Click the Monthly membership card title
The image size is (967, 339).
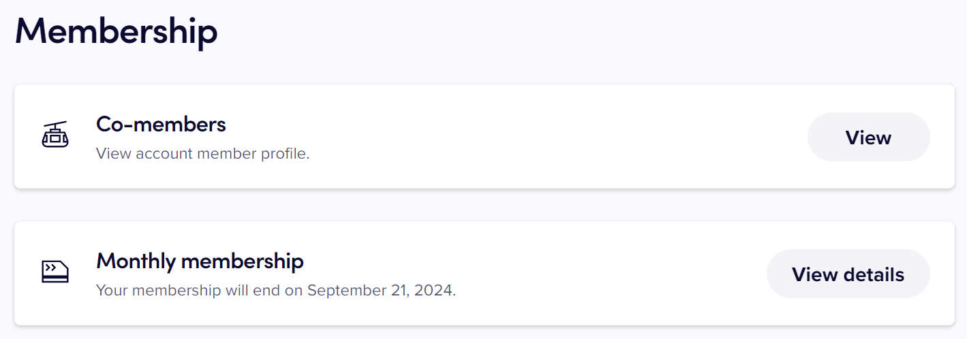(200, 261)
